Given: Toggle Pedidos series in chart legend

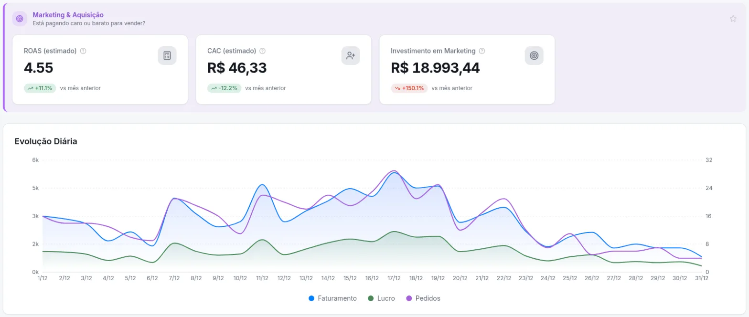Looking at the screenshot, I should (423, 298).
